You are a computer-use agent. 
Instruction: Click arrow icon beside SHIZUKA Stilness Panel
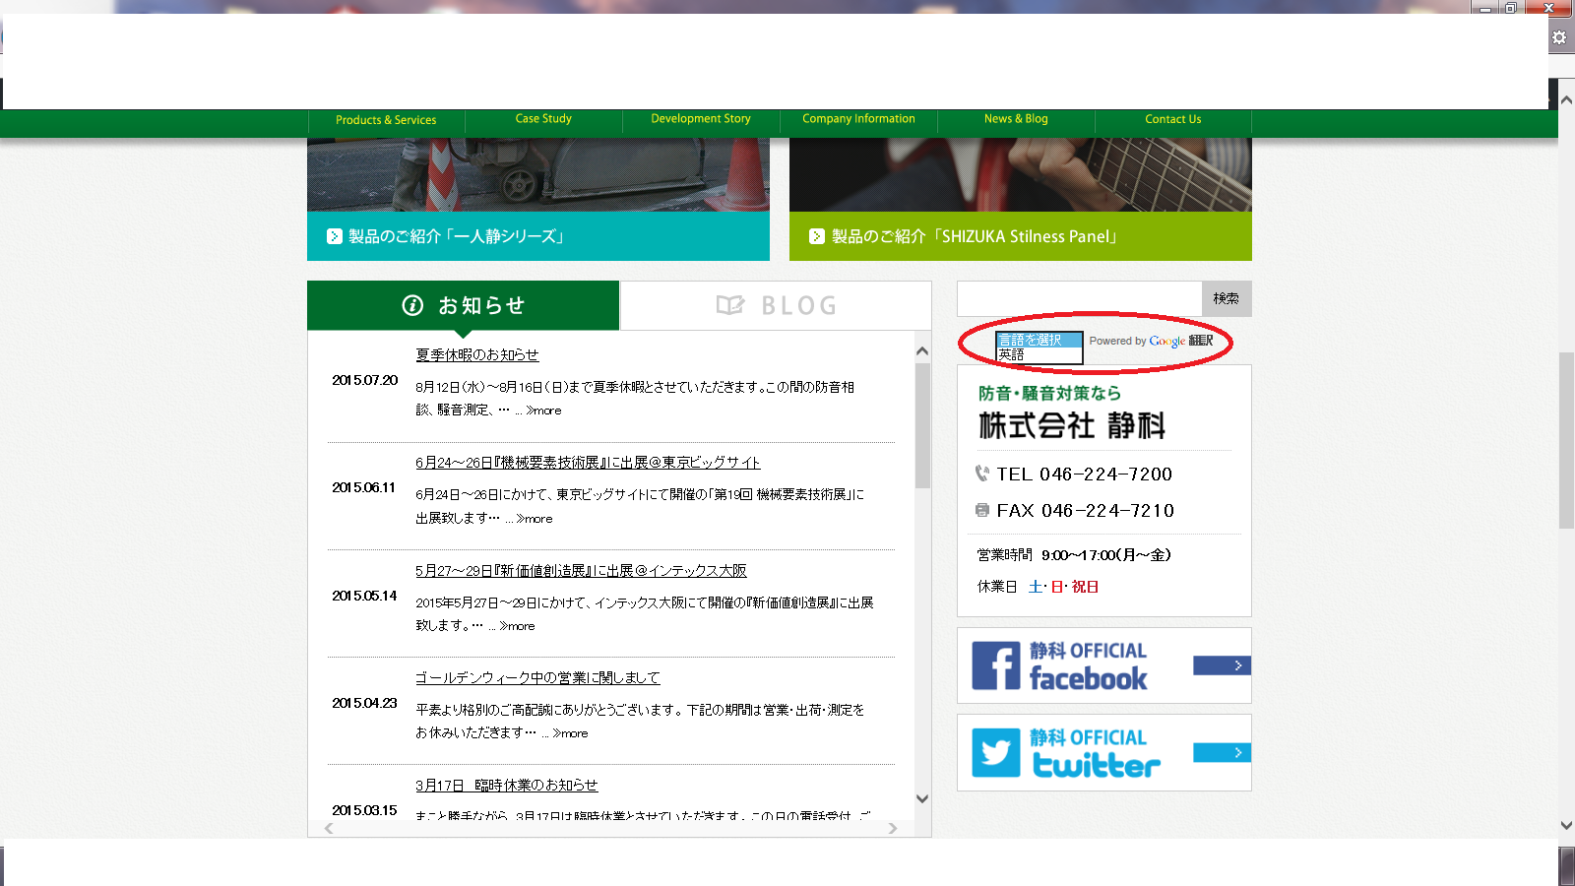tap(817, 236)
